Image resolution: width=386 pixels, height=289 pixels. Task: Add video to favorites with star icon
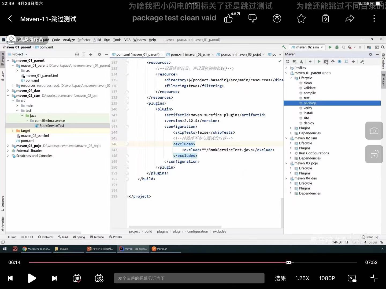pos(301,18)
